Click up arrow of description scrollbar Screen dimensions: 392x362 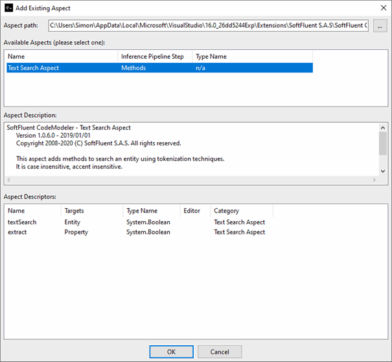[383, 128]
